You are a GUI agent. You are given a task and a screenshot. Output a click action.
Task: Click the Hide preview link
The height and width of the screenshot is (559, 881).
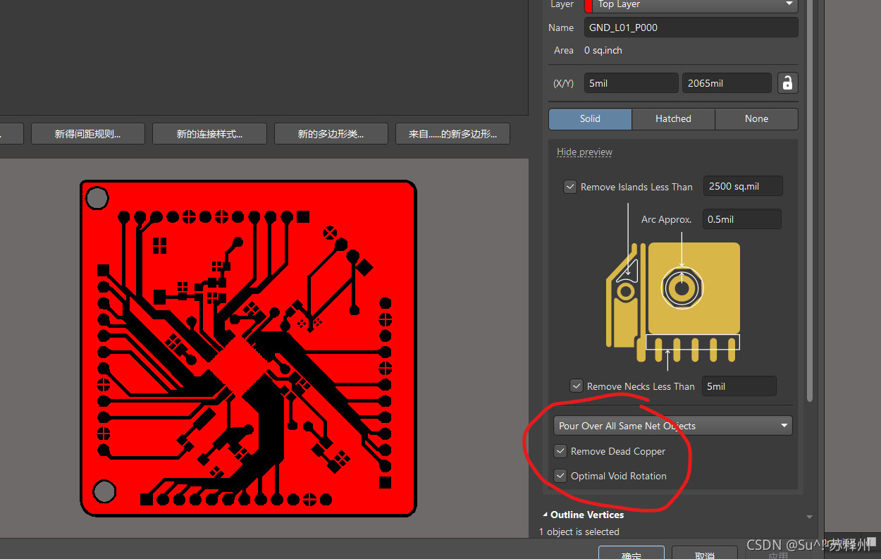tap(584, 152)
